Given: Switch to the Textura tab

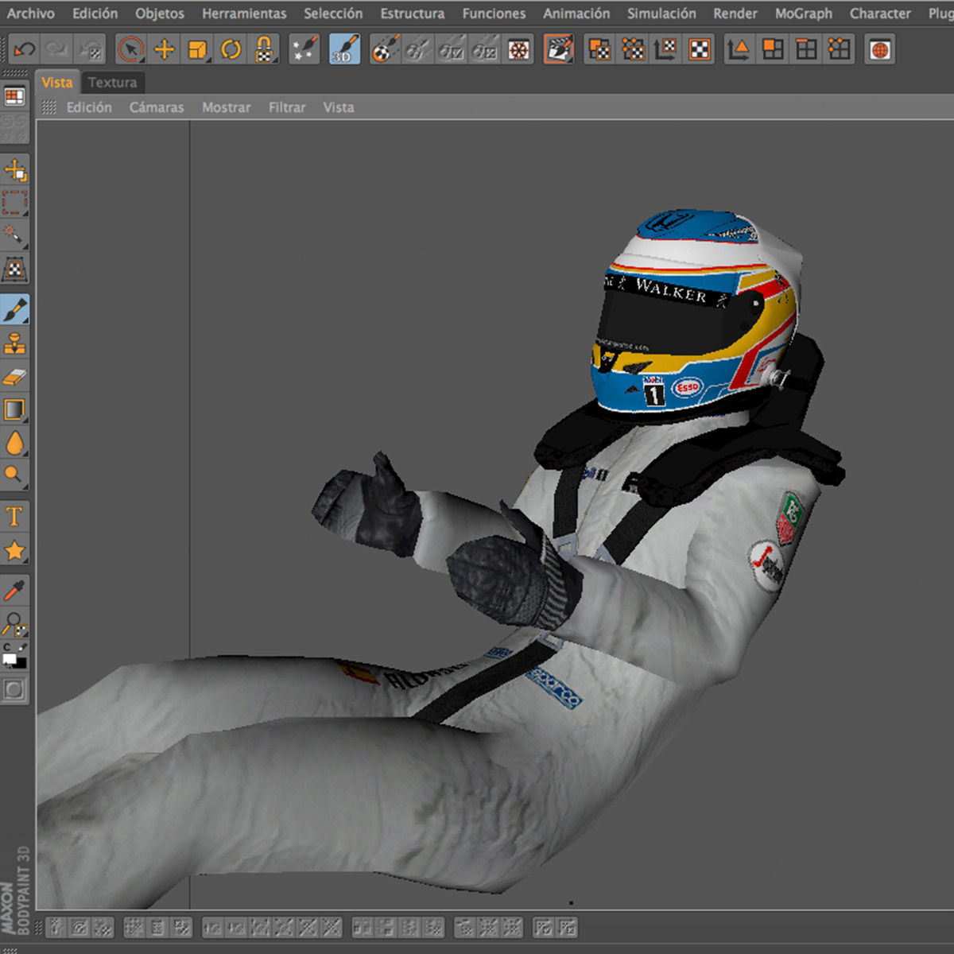Looking at the screenshot, I should pyautogui.click(x=112, y=82).
